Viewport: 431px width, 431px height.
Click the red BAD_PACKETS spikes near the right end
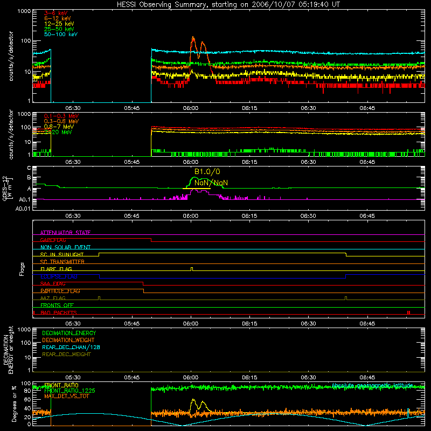point(408,312)
